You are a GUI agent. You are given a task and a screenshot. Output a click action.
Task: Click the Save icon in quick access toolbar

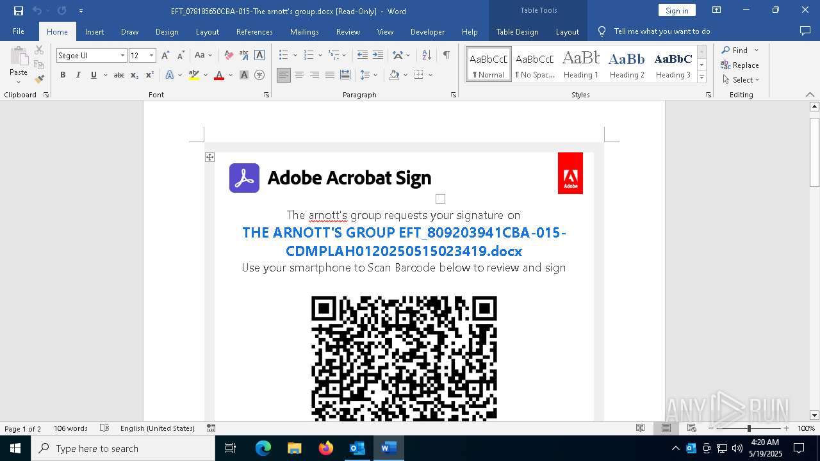[19, 11]
